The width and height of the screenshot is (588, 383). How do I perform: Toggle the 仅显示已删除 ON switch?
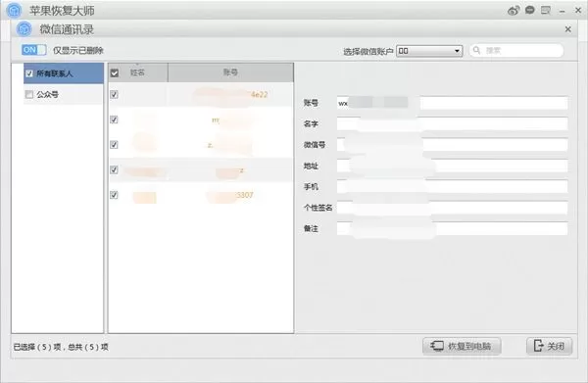tap(33, 50)
